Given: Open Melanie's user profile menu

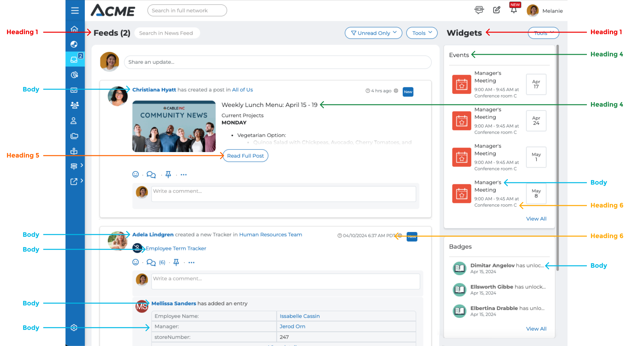Looking at the screenshot, I should (545, 11).
